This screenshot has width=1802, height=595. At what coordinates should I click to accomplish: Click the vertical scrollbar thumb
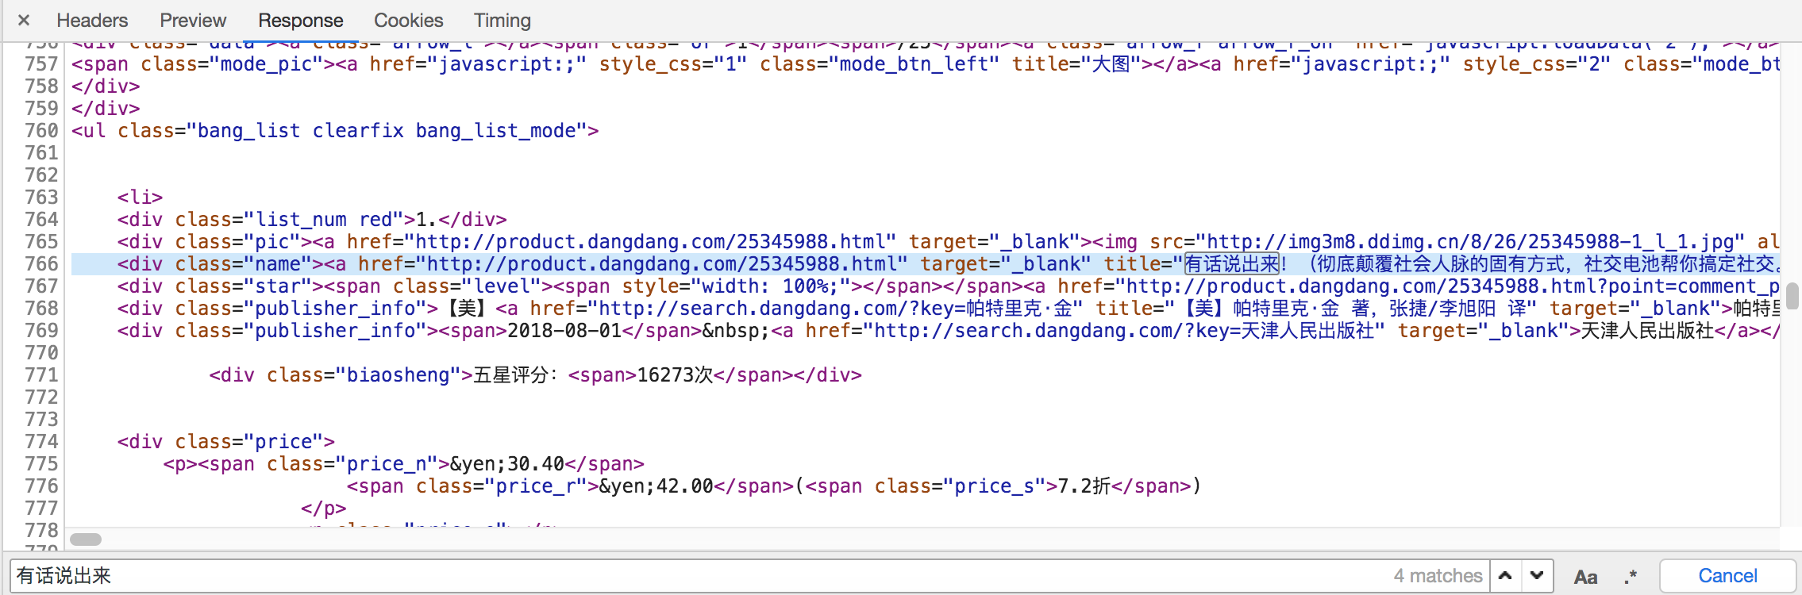[x=1792, y=297]
